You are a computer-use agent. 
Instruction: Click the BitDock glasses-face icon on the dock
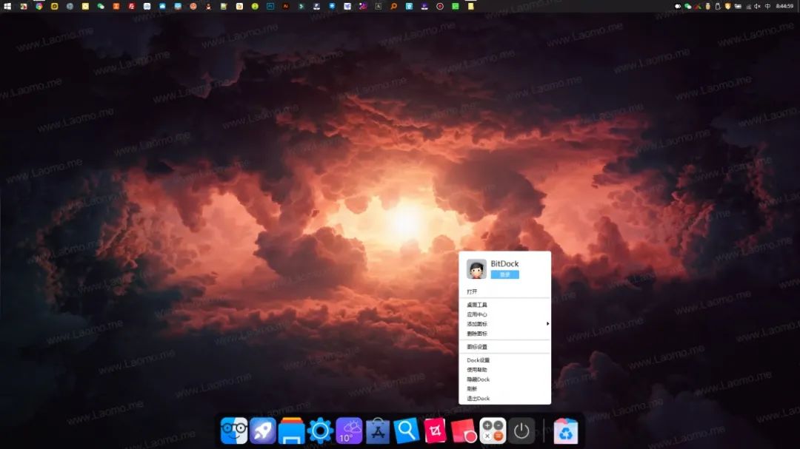[x=234, y=429]
